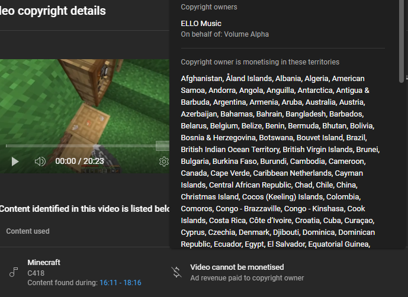Viewport: 408px width, 297px height.
Task: Click 'British Indian Ocean Territory' in the list
Action: pos(230,150)
